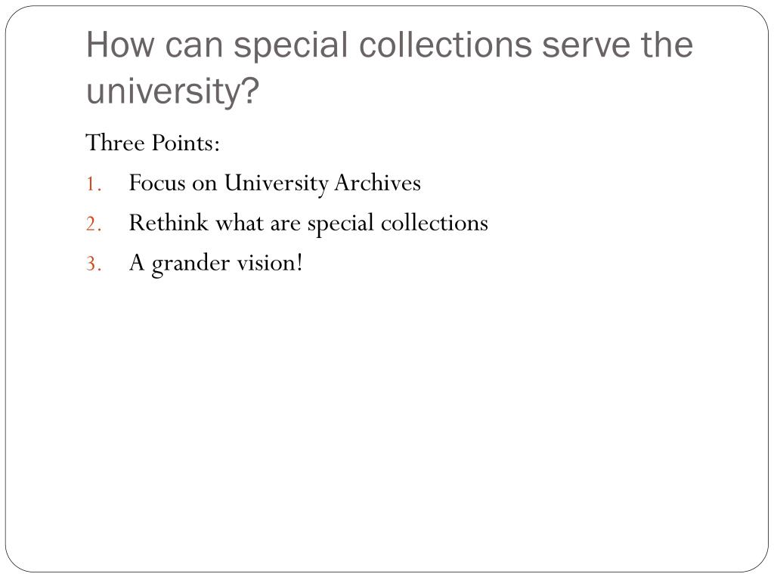Select the orange list number "1."
This screenshot has height=580, width=774.
point(94,184)
